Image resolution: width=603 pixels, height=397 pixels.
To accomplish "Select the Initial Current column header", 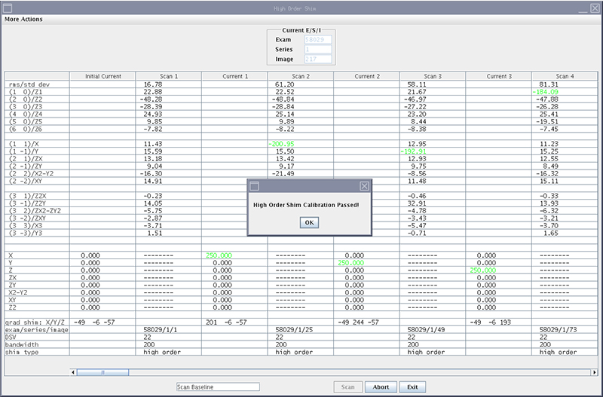I will [x=102, y=76].
